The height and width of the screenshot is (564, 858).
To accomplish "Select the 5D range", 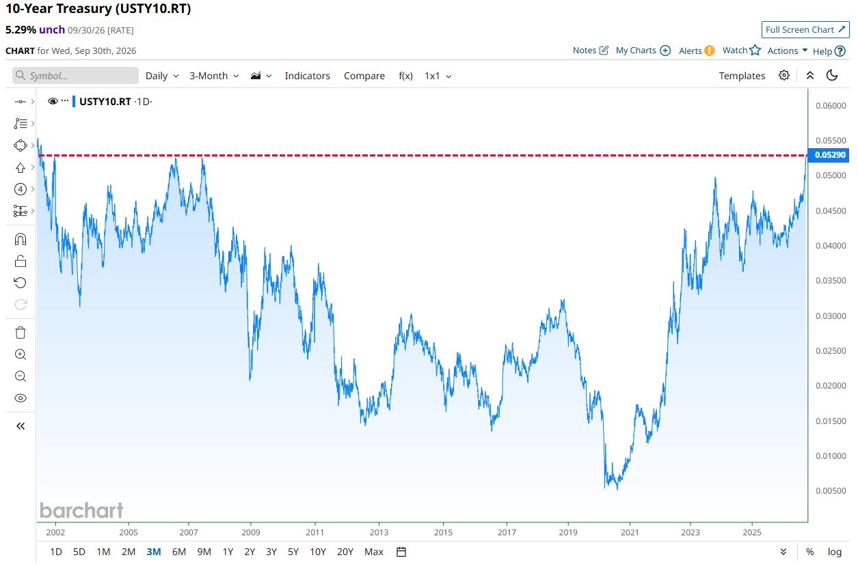I will 79,552.
